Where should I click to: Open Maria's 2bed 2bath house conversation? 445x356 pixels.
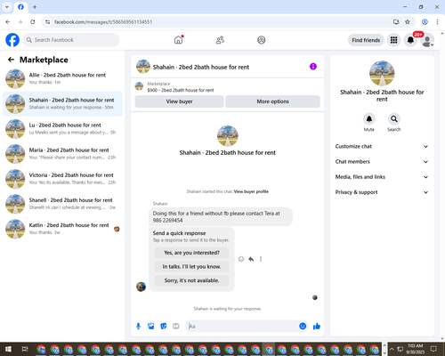[62, 154]
